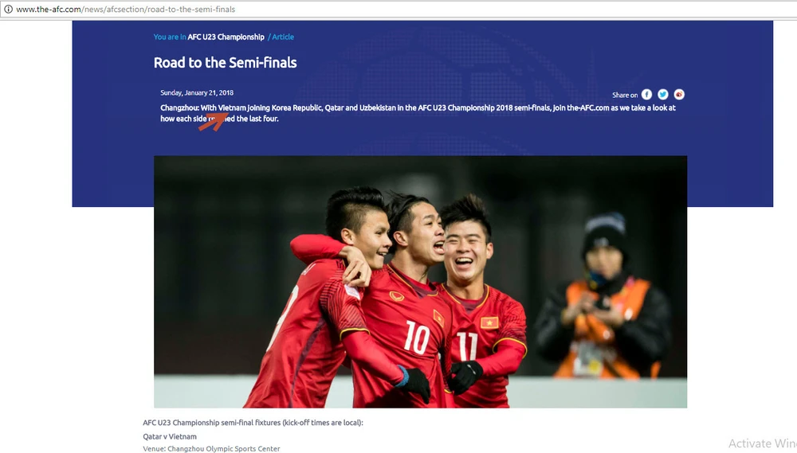Image resolution: width=797 pixels, height=453 pixels.
Task: Open the photo at player number 10's jersey
Action: pos(417,336)
